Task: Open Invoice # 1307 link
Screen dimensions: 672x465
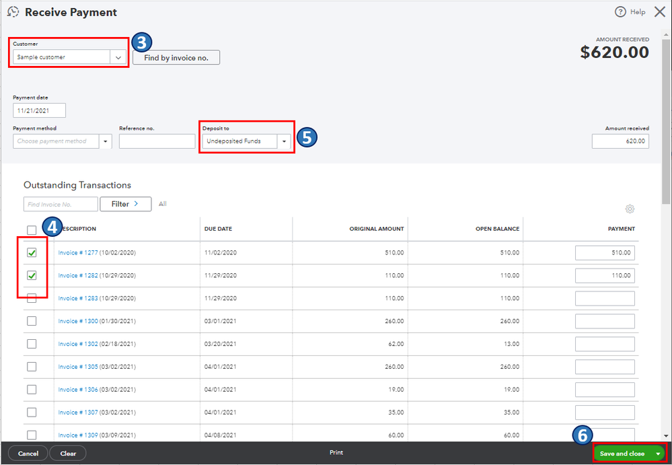Action: 78,413
